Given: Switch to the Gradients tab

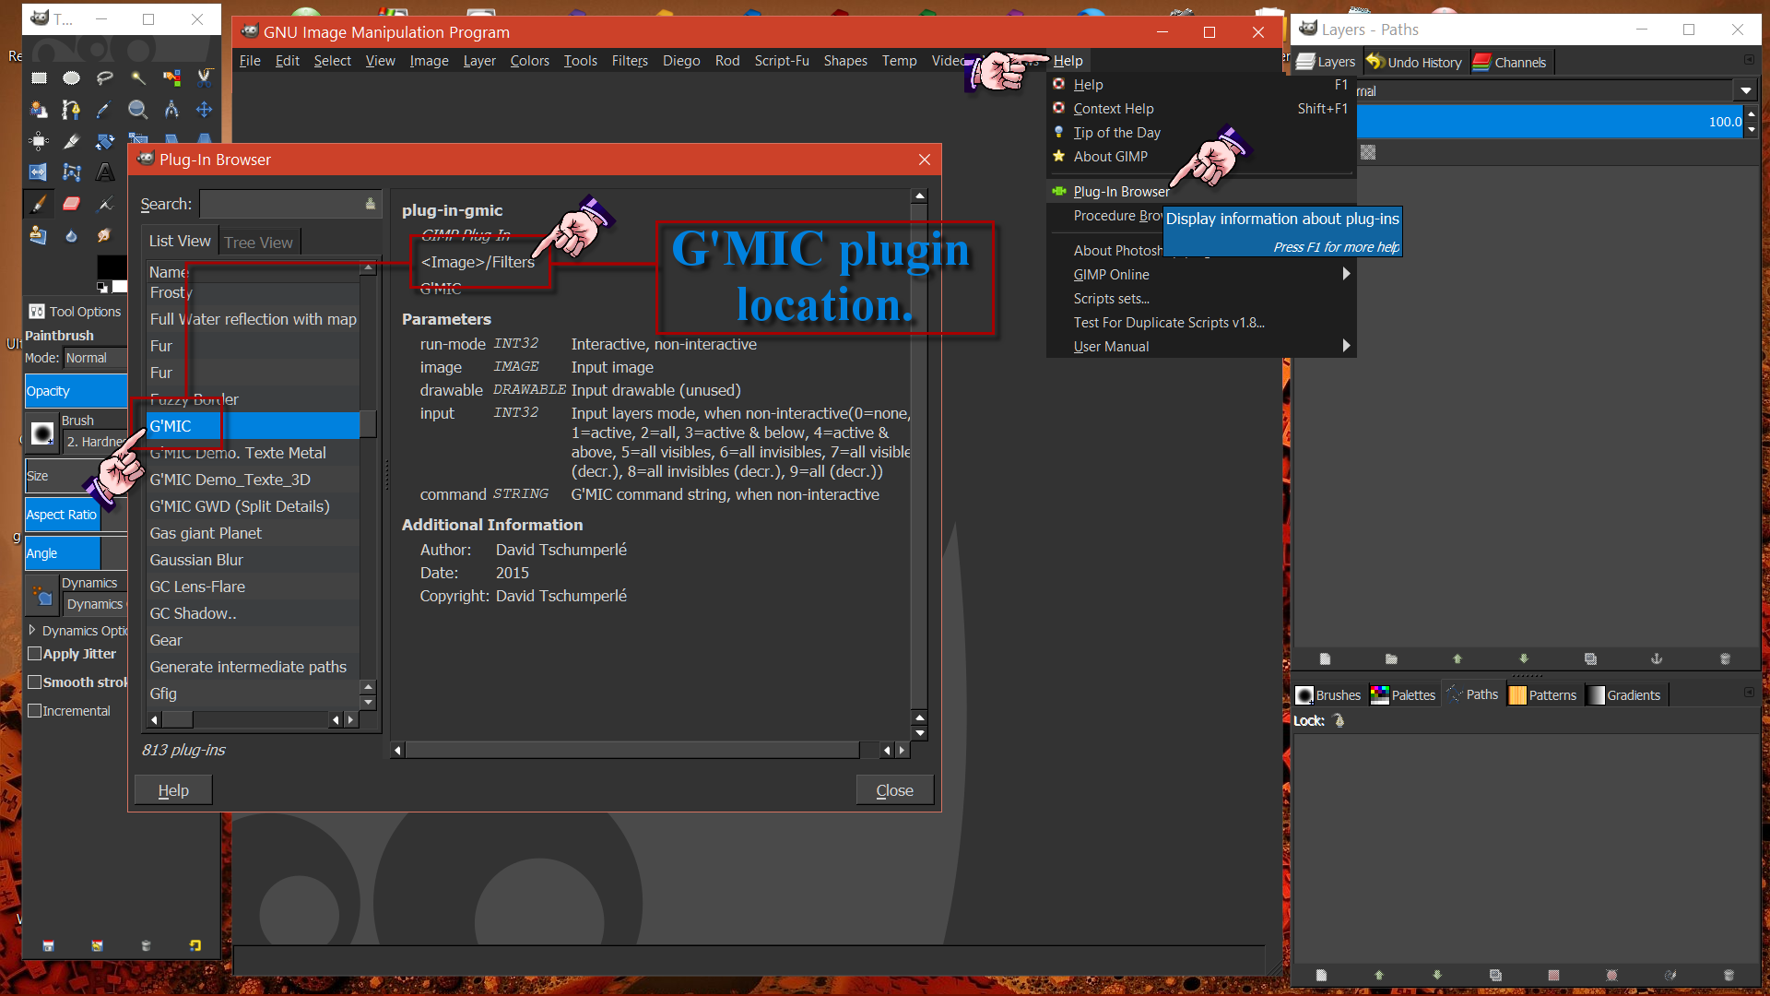Looking at the screenshot, I should [x=1623, y=694].
